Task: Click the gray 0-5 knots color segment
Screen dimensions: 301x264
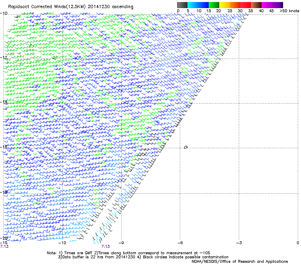Action: click(x=182, y=5)
